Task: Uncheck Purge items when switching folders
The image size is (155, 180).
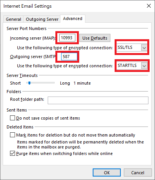Action: (12, 153)
